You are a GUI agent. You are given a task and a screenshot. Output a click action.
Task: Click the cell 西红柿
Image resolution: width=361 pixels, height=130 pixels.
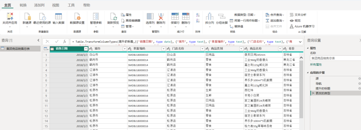(x=263, y=91)
